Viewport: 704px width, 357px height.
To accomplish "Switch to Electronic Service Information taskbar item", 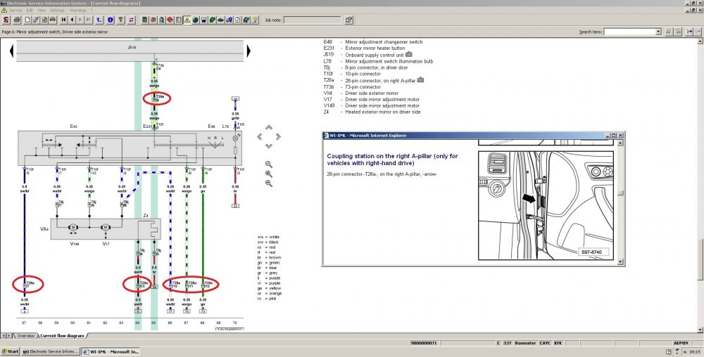I will tap(51, 351).
